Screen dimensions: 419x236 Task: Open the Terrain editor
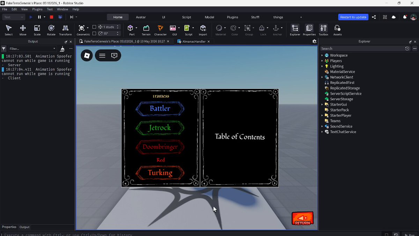[146, 30]
